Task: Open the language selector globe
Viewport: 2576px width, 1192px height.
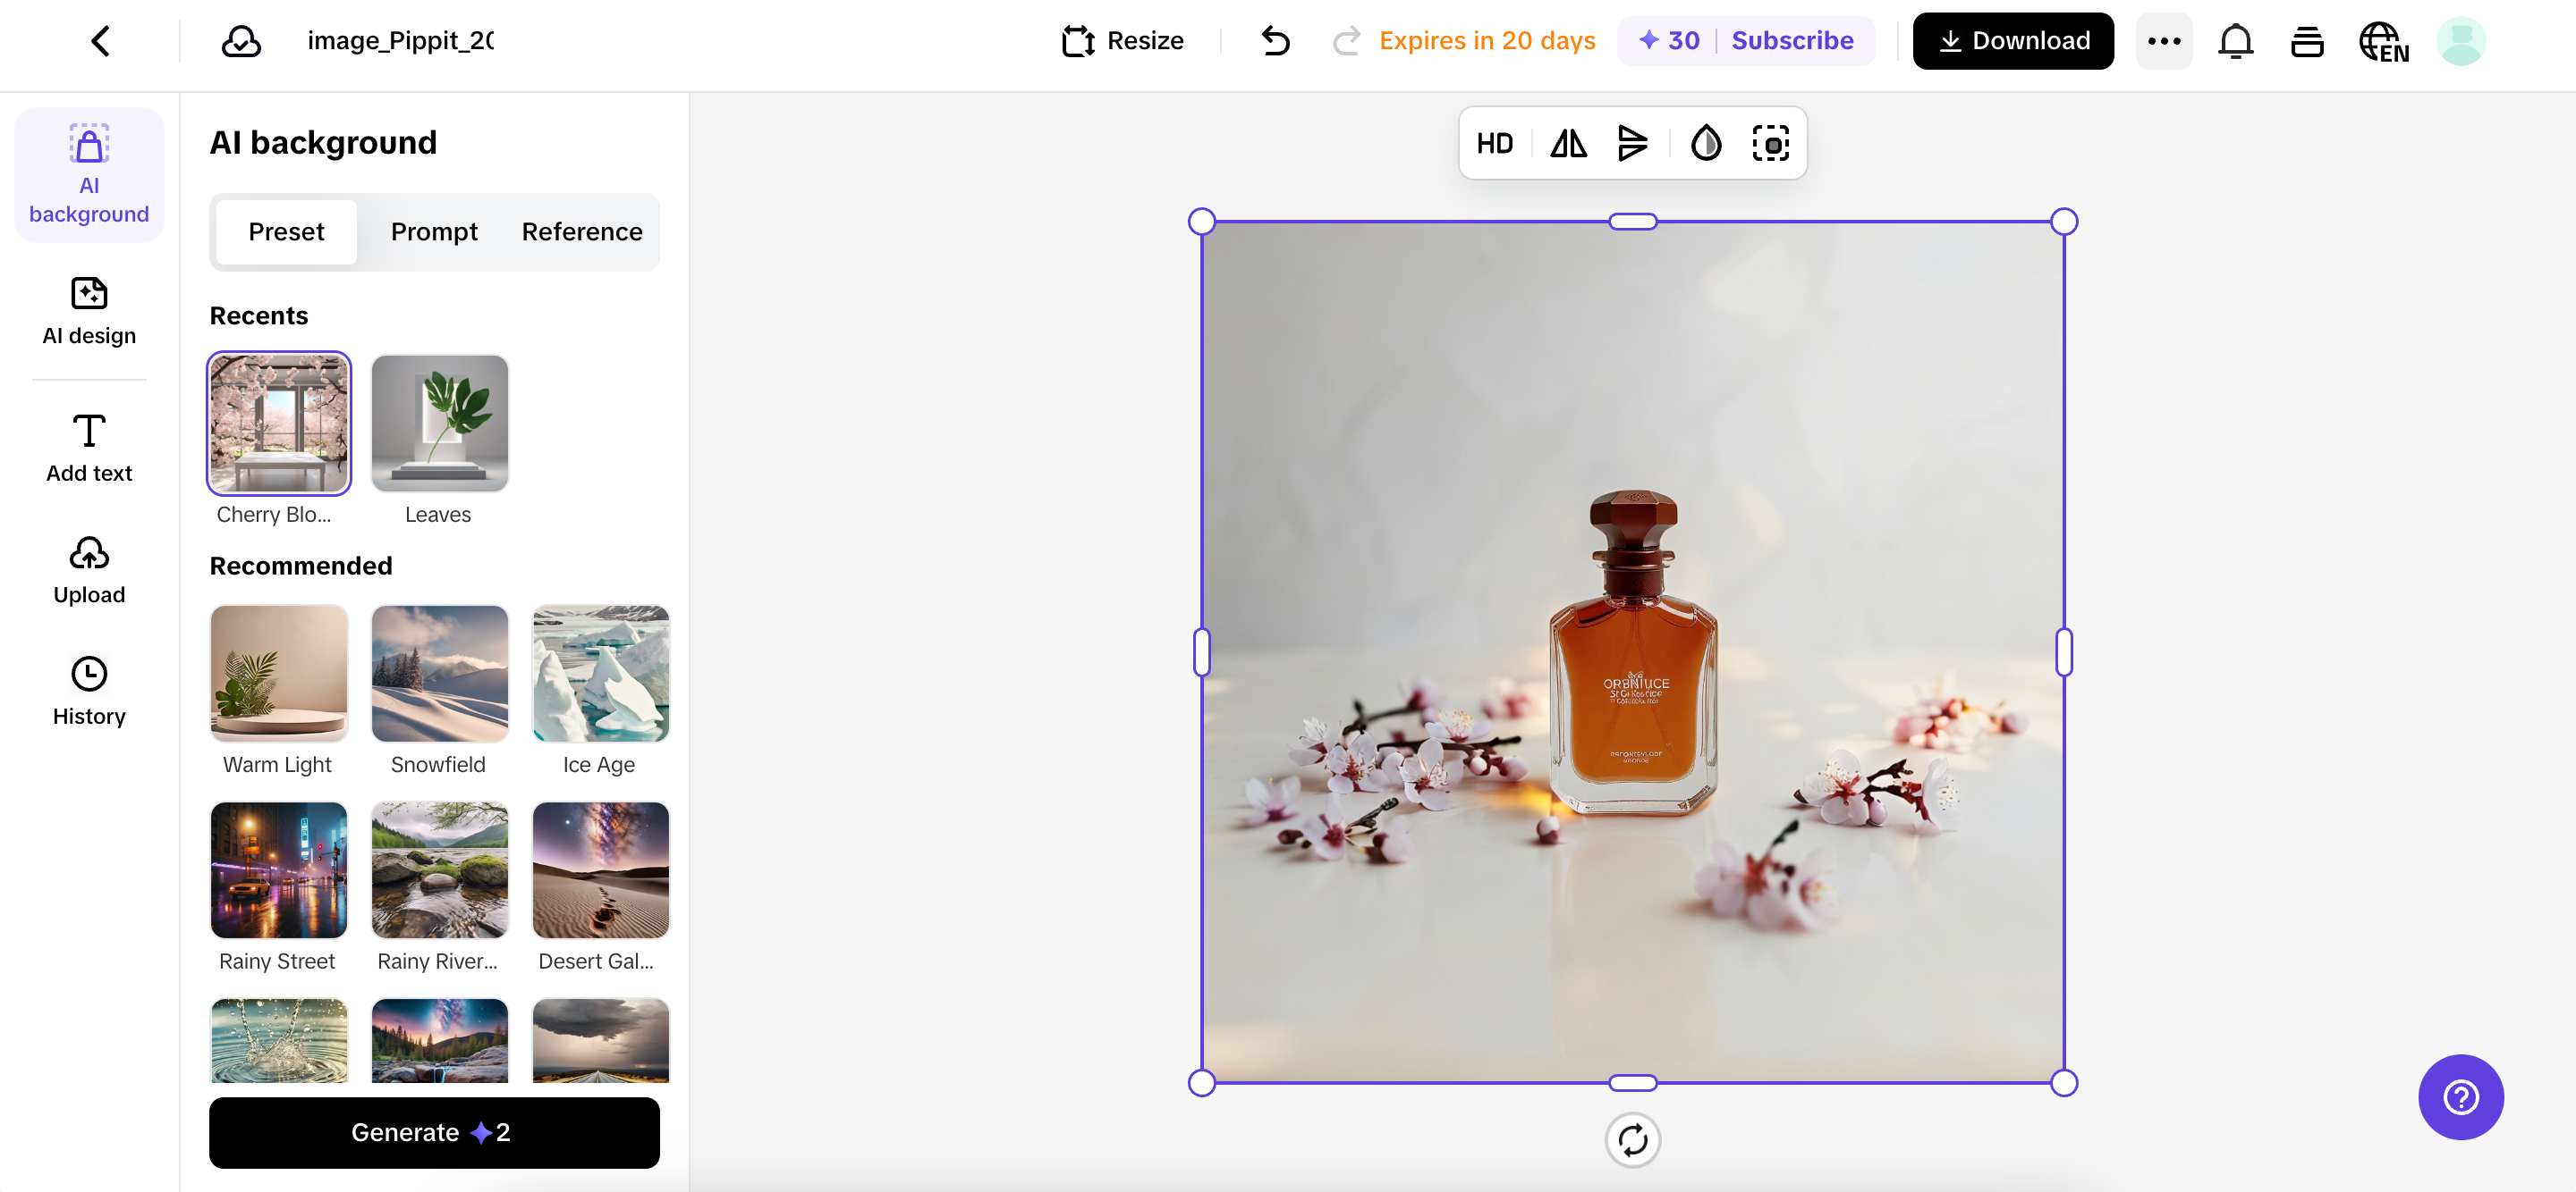Action: (x=2384, y=41)
